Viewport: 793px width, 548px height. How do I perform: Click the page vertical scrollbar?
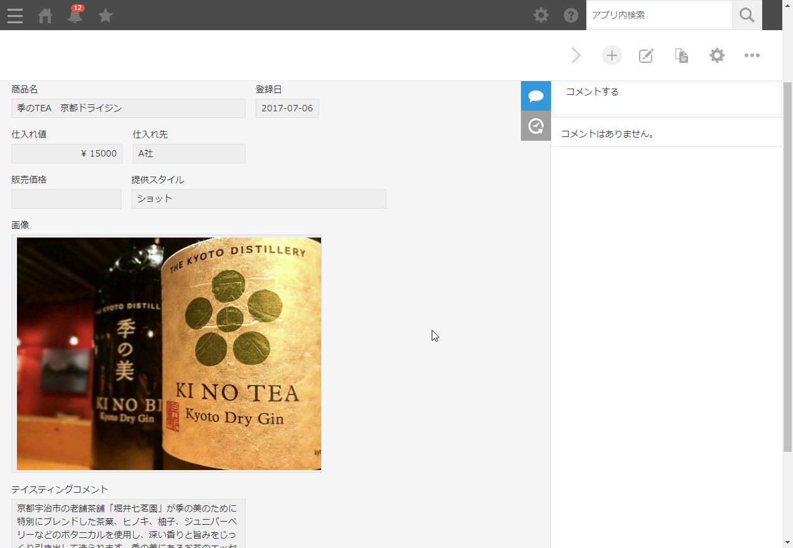pos(788,267)
